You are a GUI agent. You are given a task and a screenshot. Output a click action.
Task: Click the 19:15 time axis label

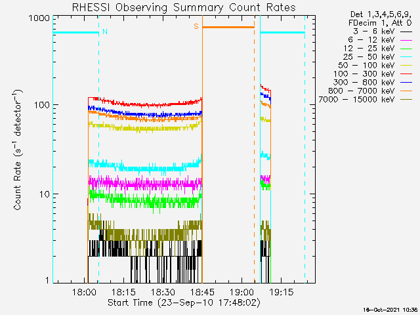point(281,292)
